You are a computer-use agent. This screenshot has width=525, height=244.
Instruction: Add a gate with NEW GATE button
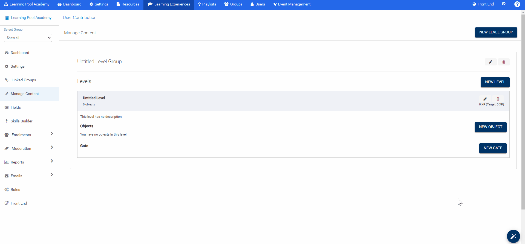493,148
